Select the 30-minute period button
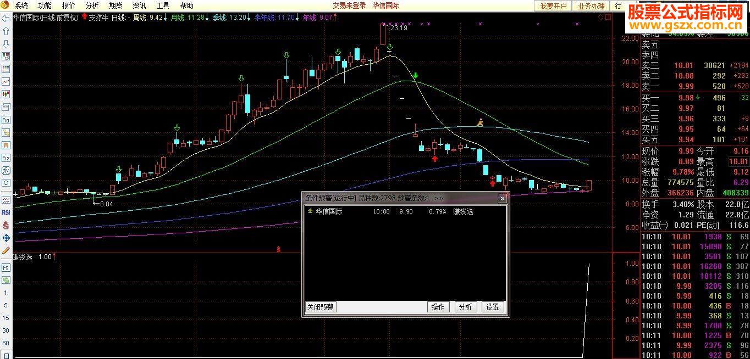Viewport: 750px width, 359px height. (x=6, y=330)
